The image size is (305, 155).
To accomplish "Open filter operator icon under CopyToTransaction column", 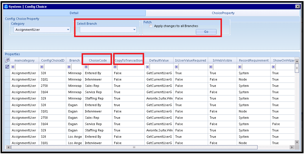I will [x=115, y=67].
